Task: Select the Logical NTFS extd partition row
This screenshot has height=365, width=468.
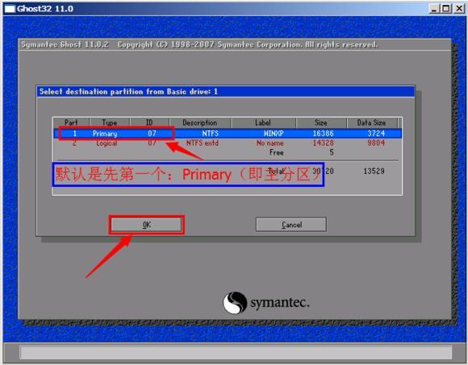Action: click(x=228, y=143)
